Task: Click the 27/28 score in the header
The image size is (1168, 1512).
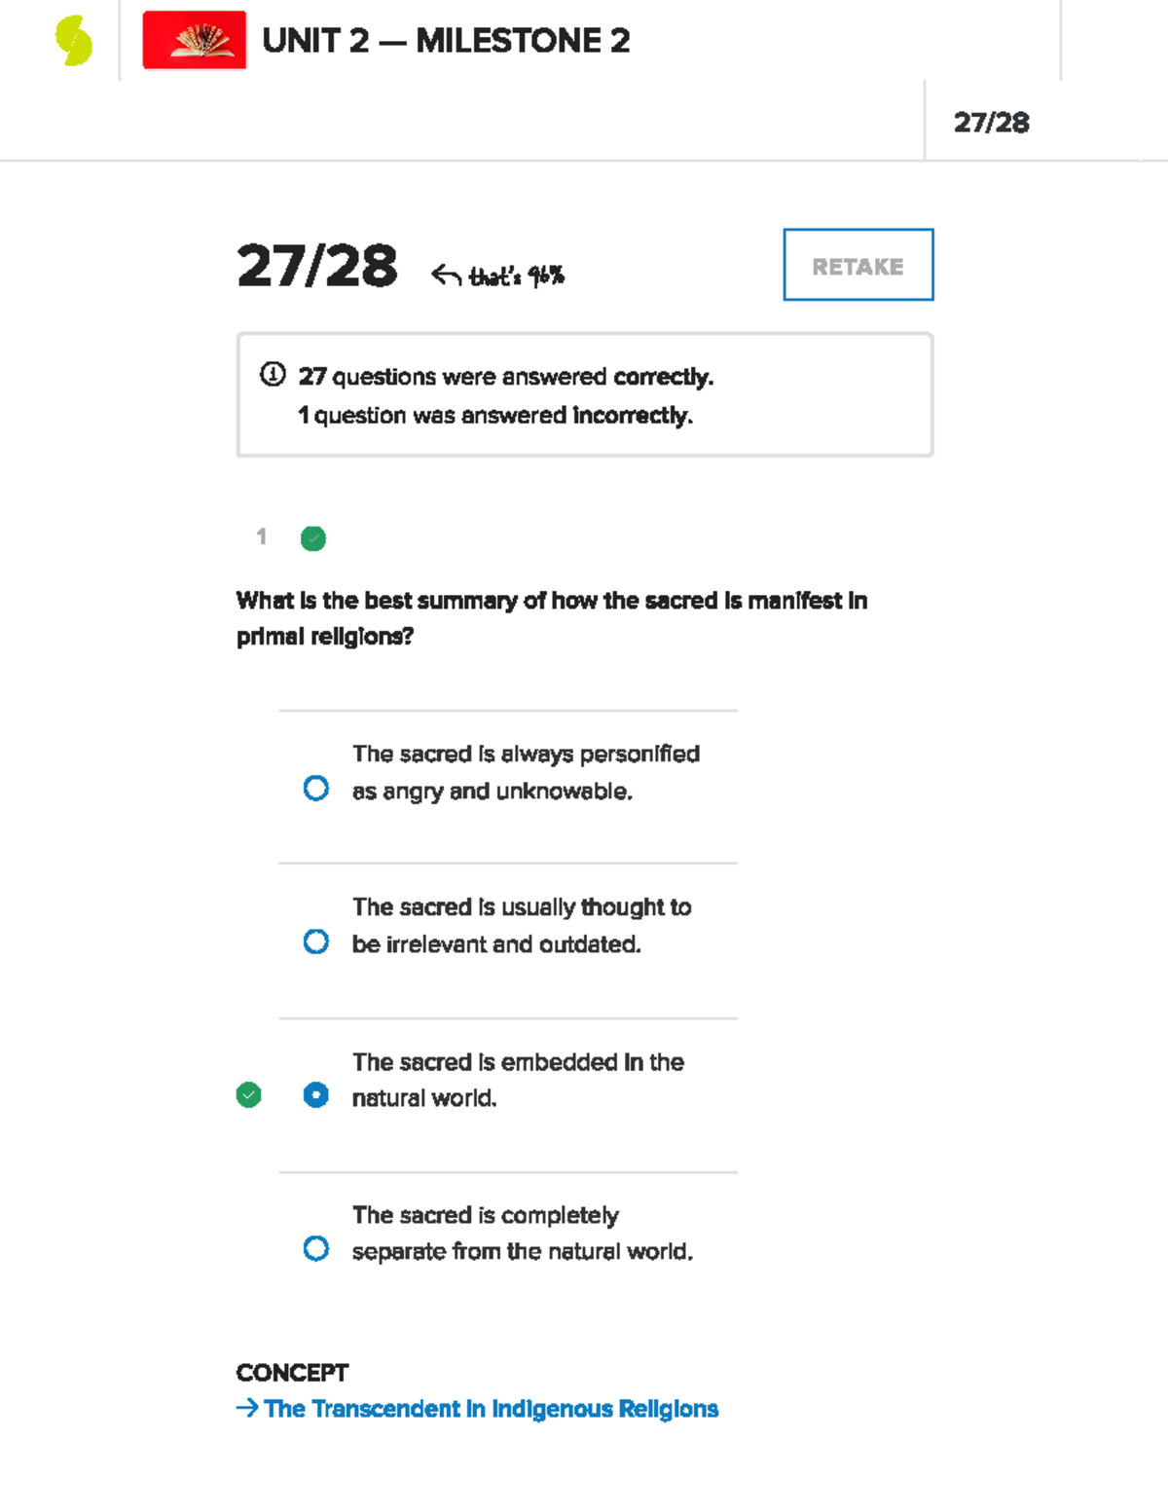Action: click(991, 123)
